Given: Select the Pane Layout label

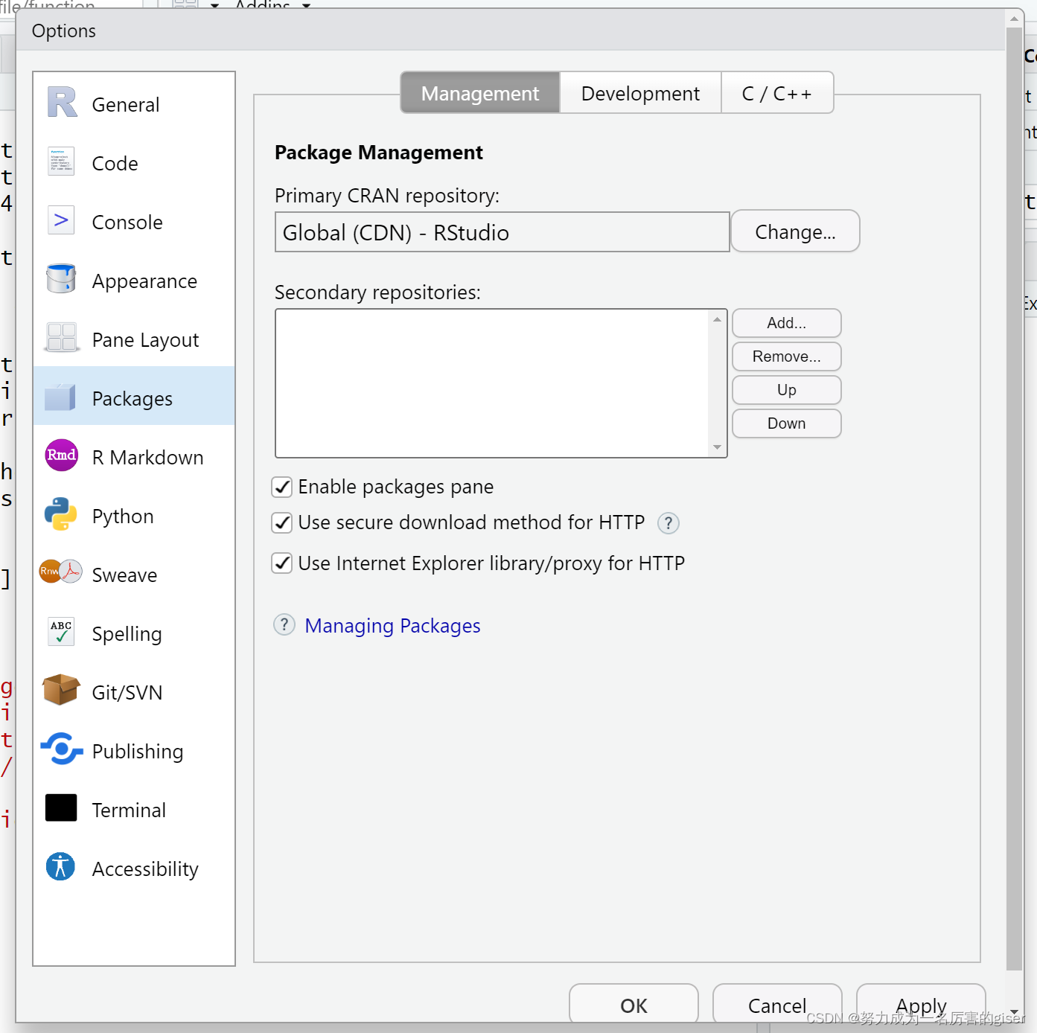Looking at the screenshot, I should [145, 340].
